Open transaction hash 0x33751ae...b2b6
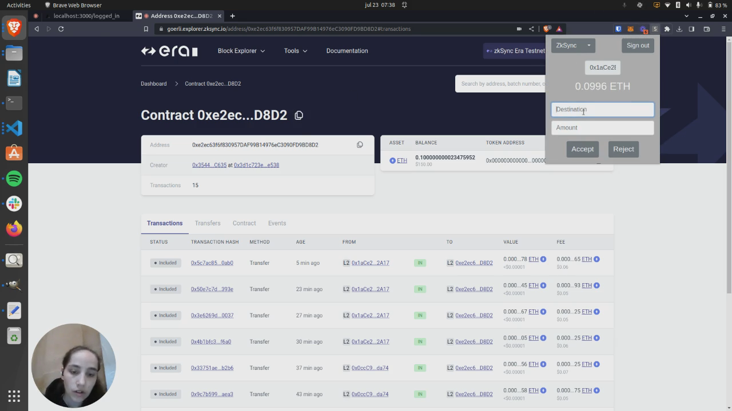Viewport: 732px width, 411px height. click(x=212, y=368)
